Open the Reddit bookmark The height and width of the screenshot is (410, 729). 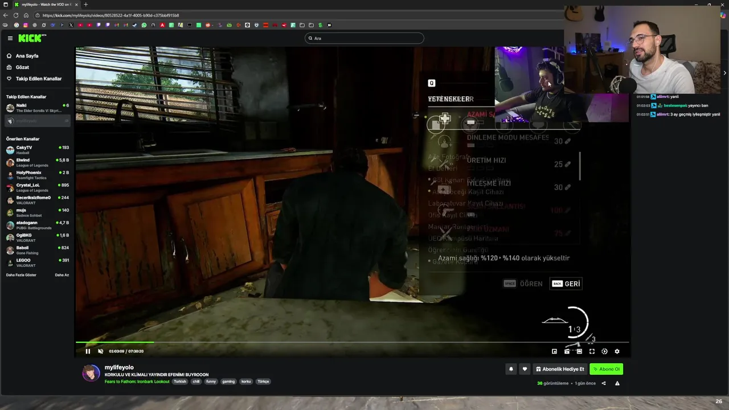point(208,25)
